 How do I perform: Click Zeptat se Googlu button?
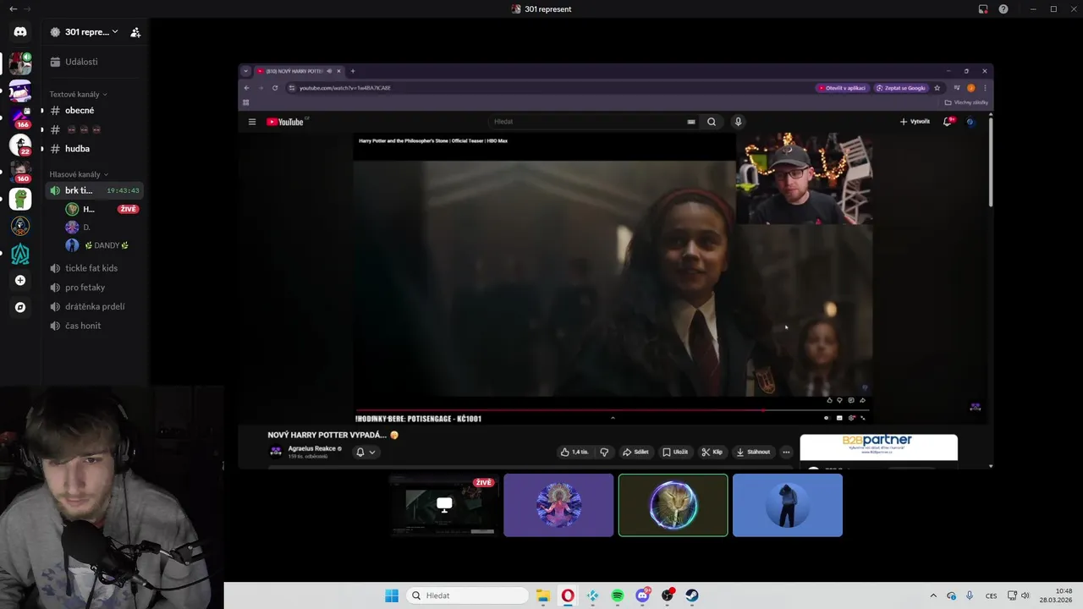tap(900, 88)
